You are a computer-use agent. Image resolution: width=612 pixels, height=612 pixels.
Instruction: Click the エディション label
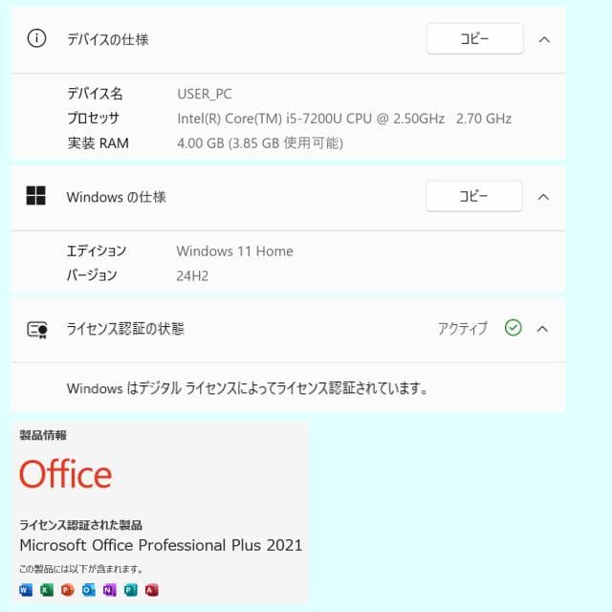pyautogui.click(x=97, y=251)
